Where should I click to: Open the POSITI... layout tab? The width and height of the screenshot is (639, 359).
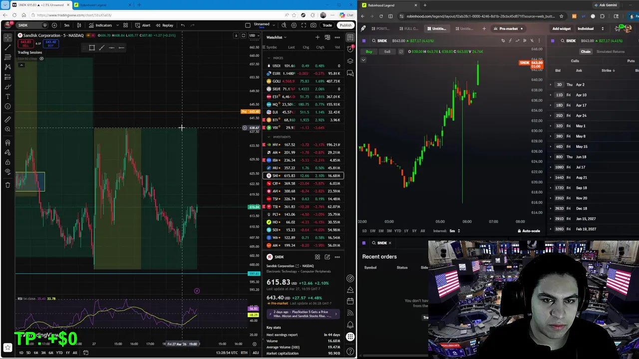point(380,28)
